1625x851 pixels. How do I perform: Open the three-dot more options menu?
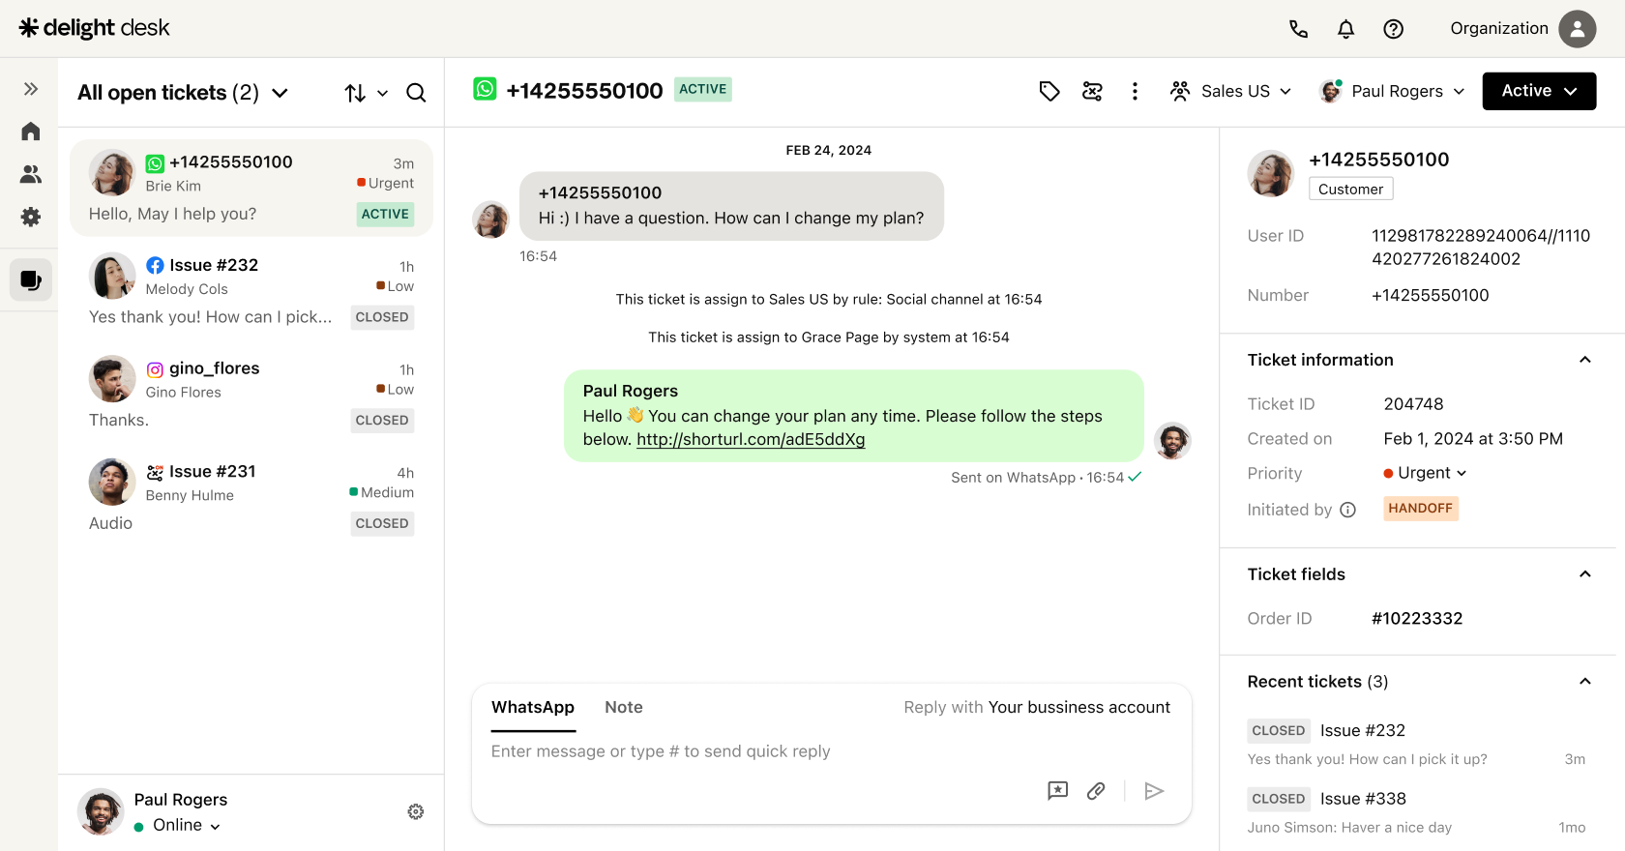click(x=1135, y=91)
